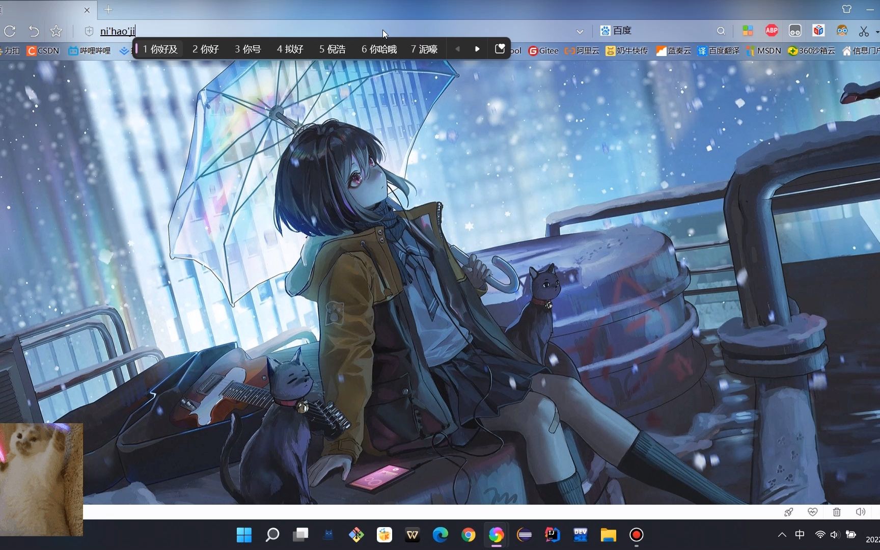
Task: Click the undo/back arrow icon
Action: click(x=34, y=31)
